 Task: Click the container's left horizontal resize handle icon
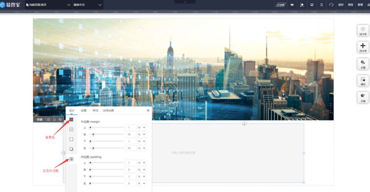[x=63, y=153]
